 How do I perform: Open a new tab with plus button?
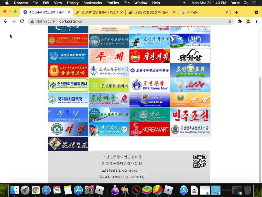(x=236, y=12)
